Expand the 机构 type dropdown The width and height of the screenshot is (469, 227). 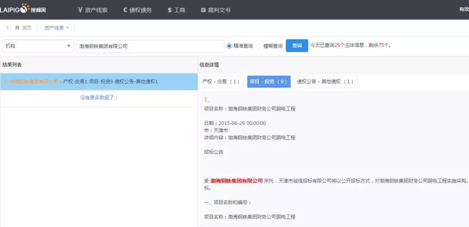38,46
